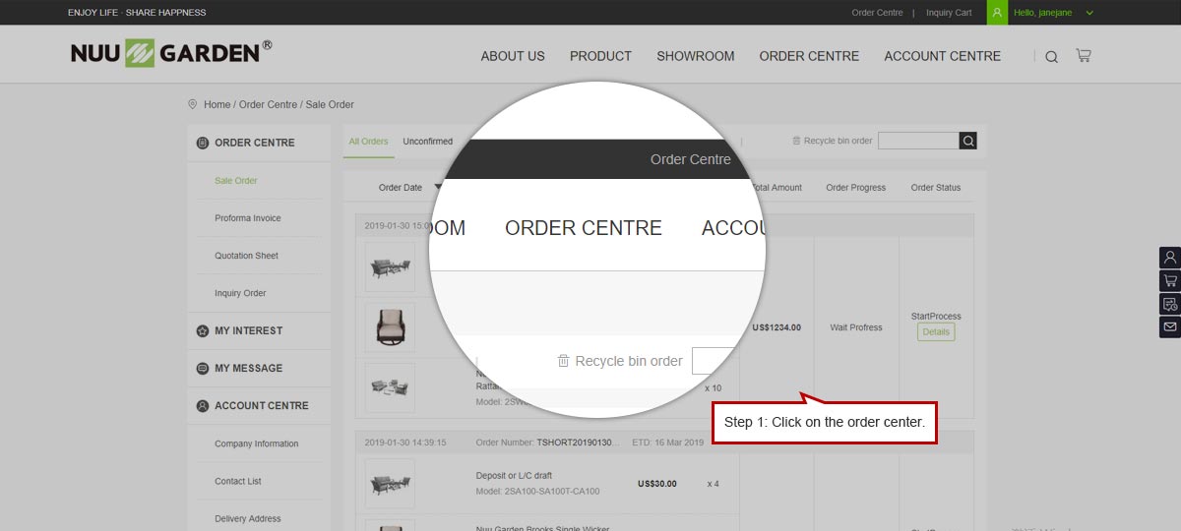1181x531 pixels.
Task: Switch to the All Orders tab
Action: [368, 142]
